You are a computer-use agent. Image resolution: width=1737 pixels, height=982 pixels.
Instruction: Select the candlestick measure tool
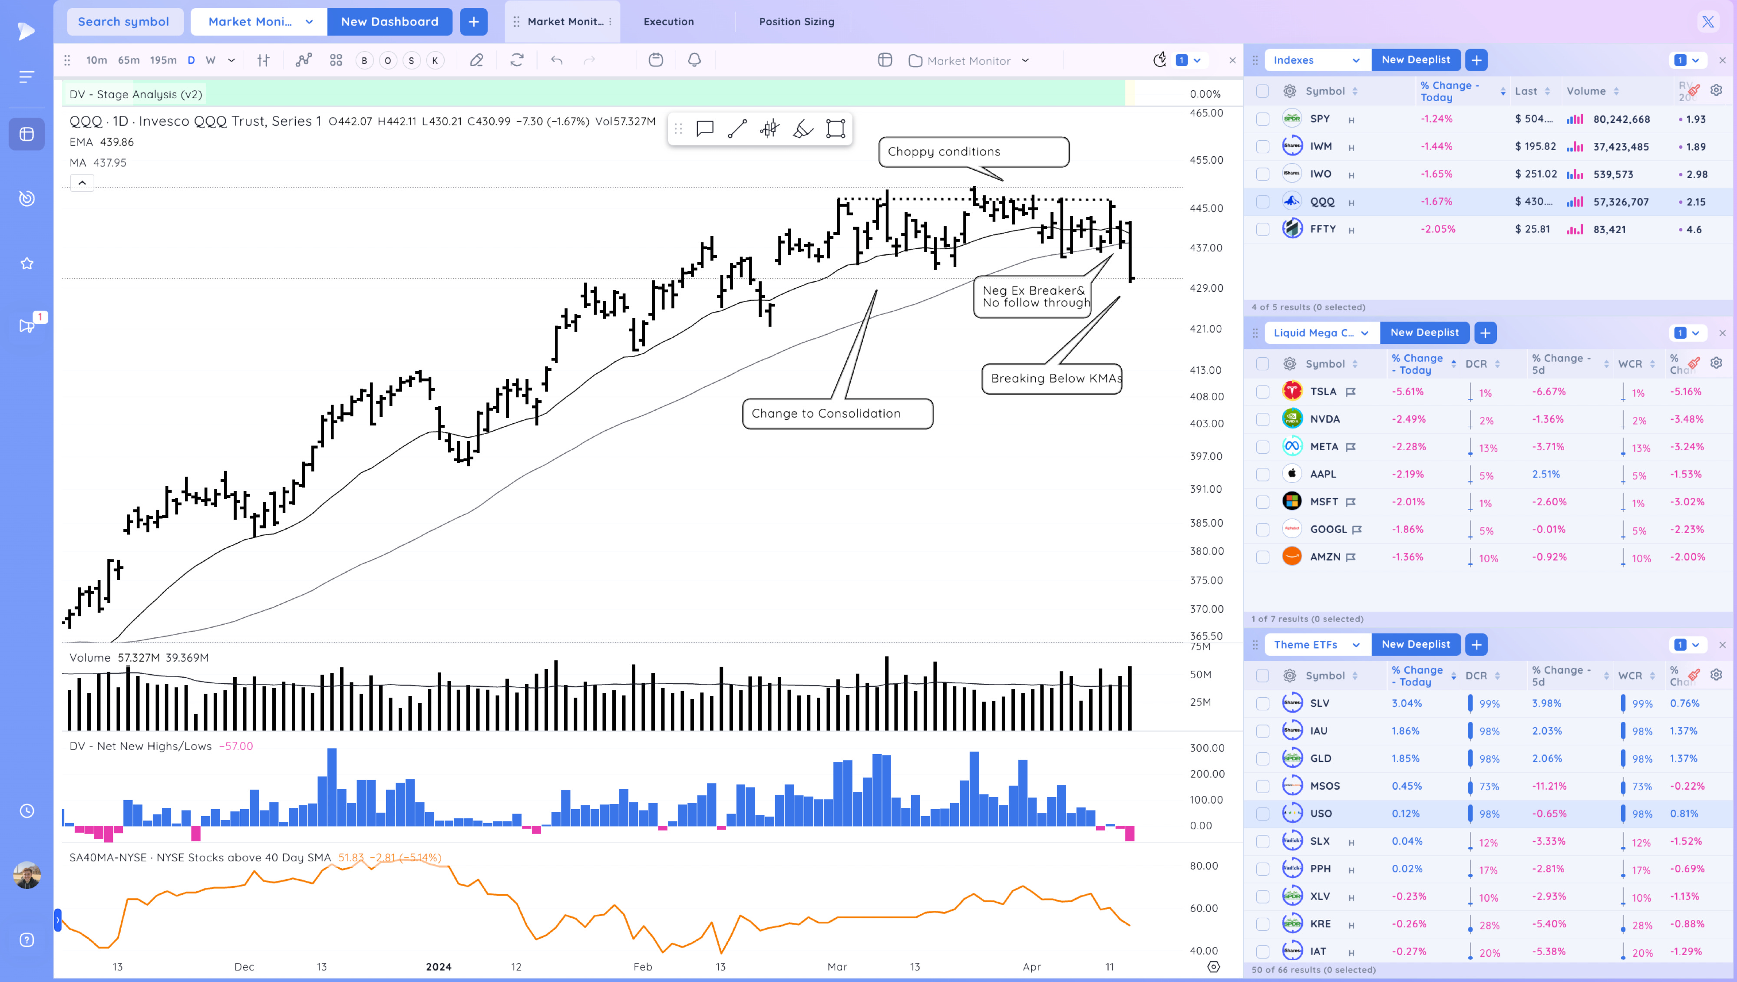click(769, 128)
